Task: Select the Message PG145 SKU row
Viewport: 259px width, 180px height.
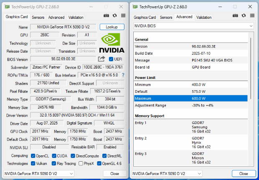Action: point(191,60)
